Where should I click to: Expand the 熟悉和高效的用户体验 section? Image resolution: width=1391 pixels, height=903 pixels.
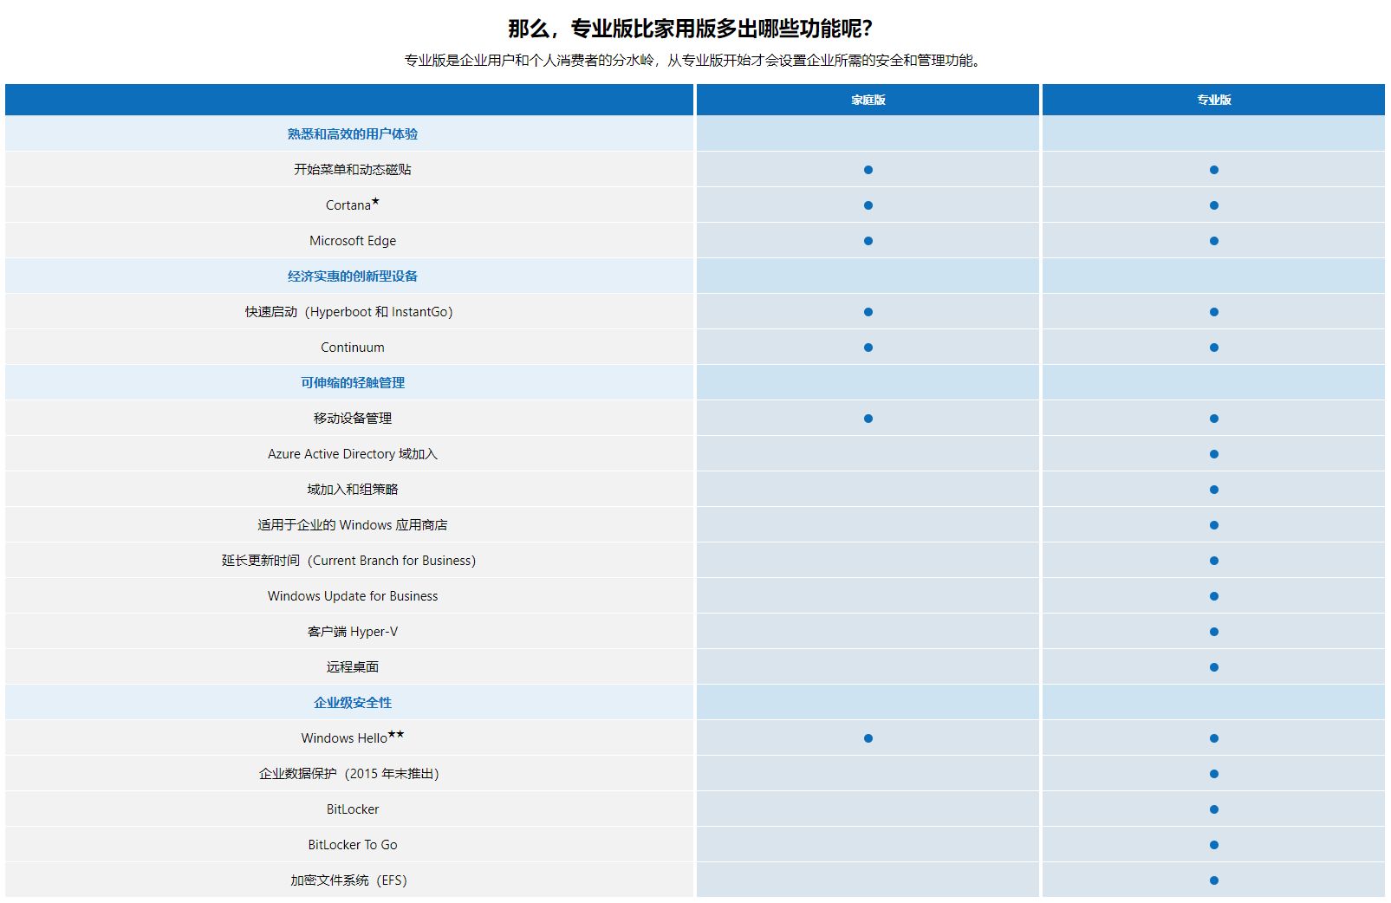(x=352, y=134)
